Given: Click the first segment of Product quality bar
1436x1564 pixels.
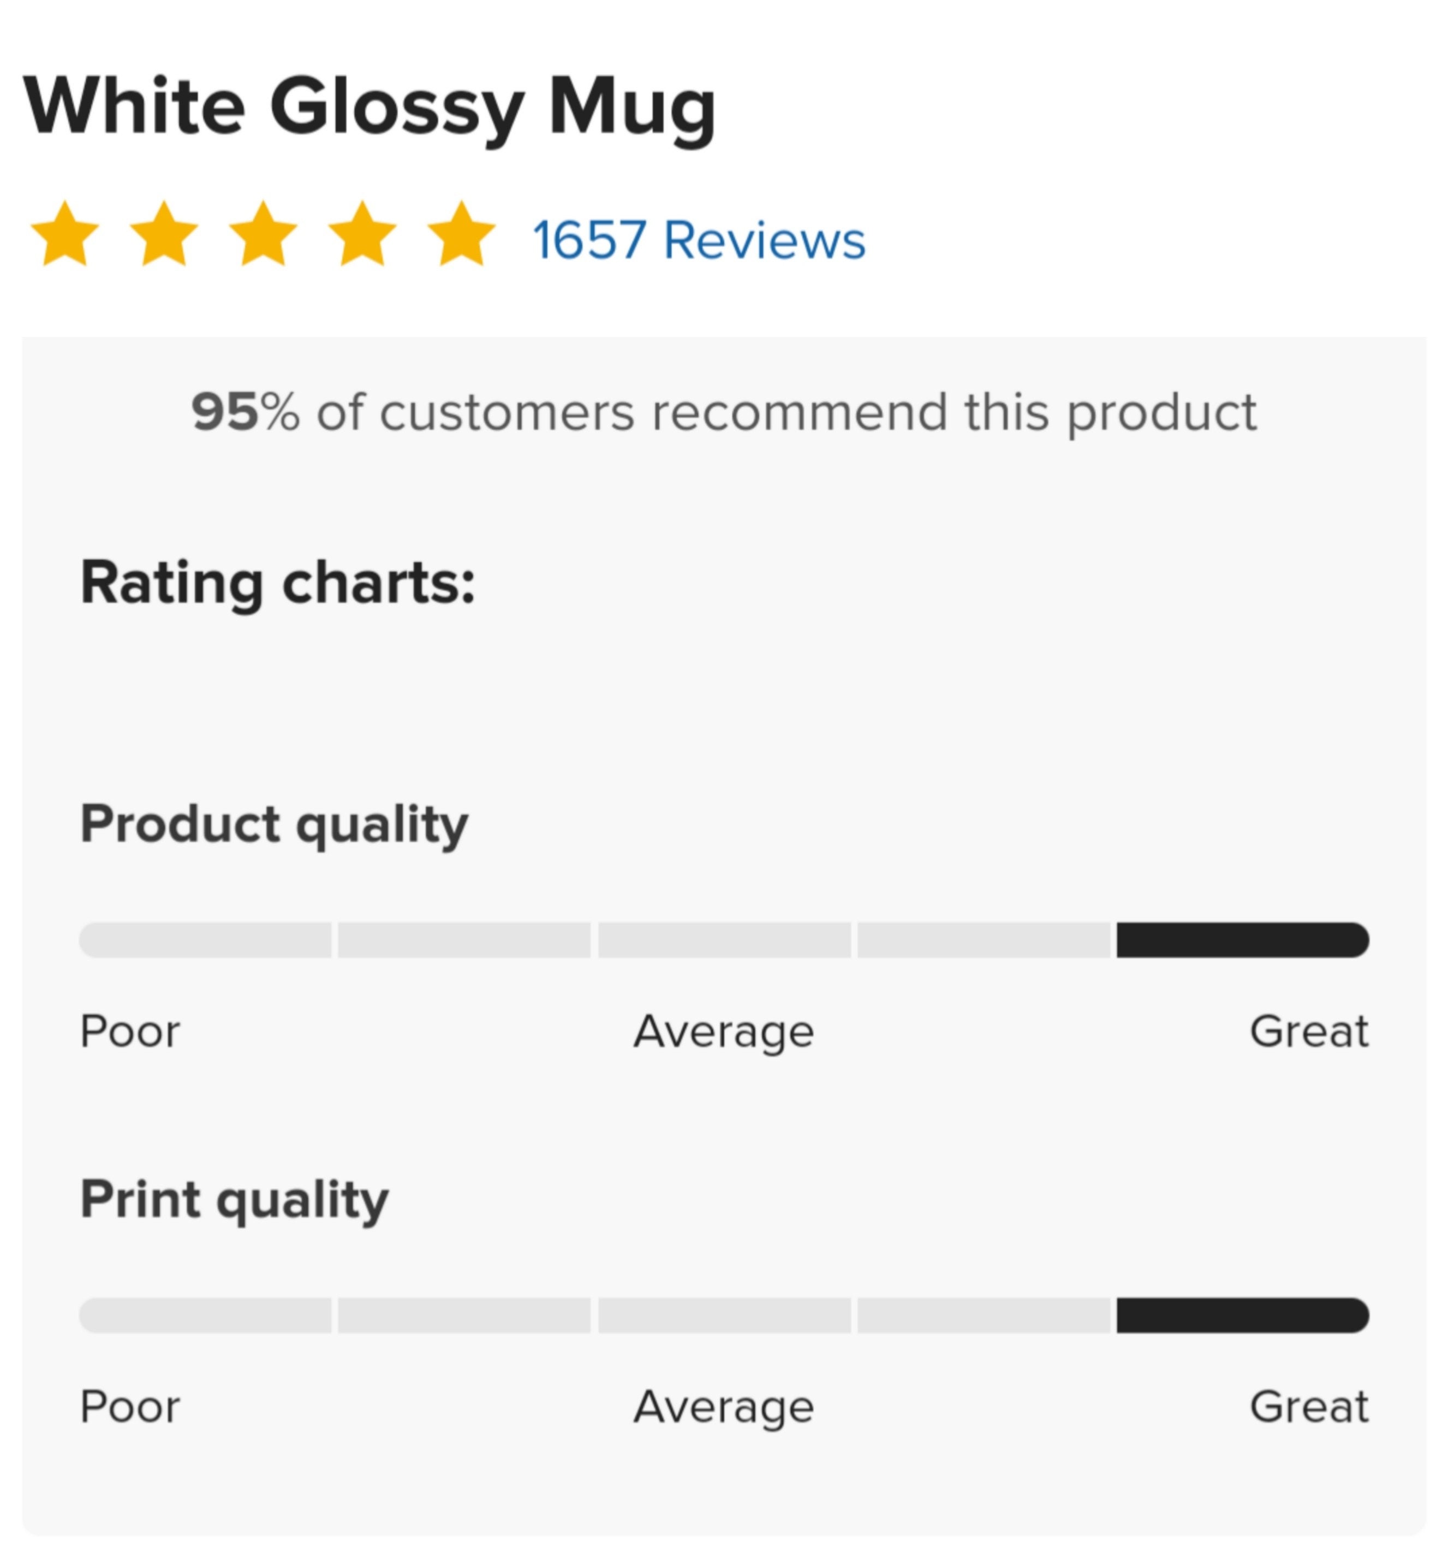Looking at the screenshot, I should tap(205, 940).
